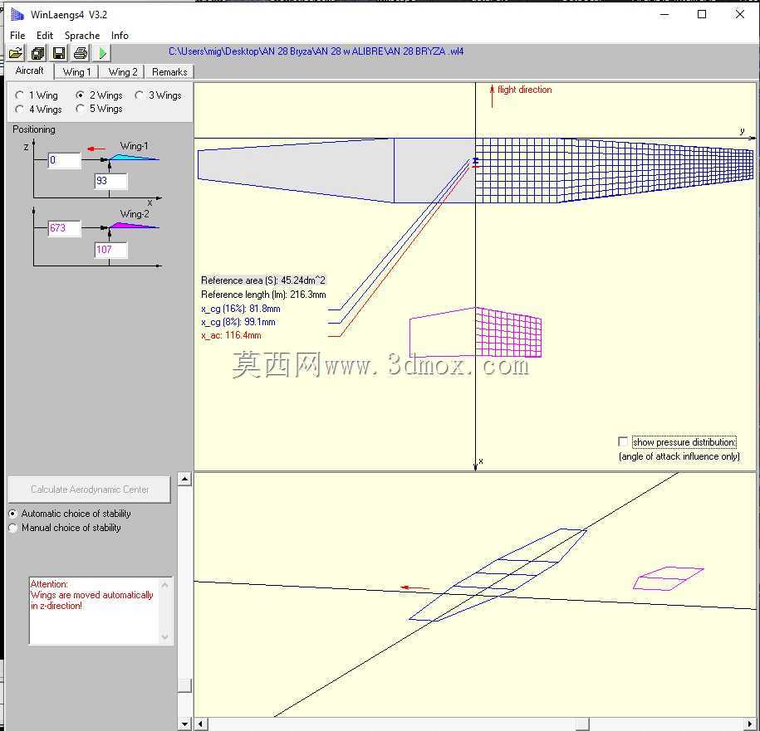The width and height of the screenshot is (760, 731).
Task: Select the 3 Wings radio option
Action: [x=159, y=95]
